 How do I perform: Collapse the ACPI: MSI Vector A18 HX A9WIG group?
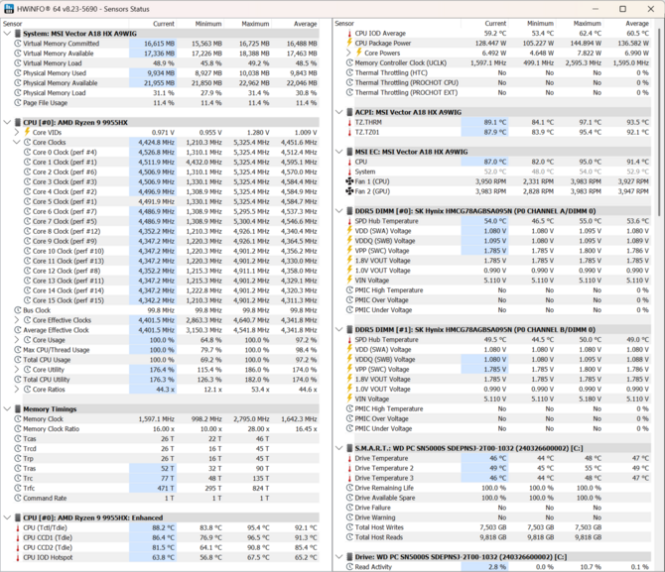click(x=338, y=112)
